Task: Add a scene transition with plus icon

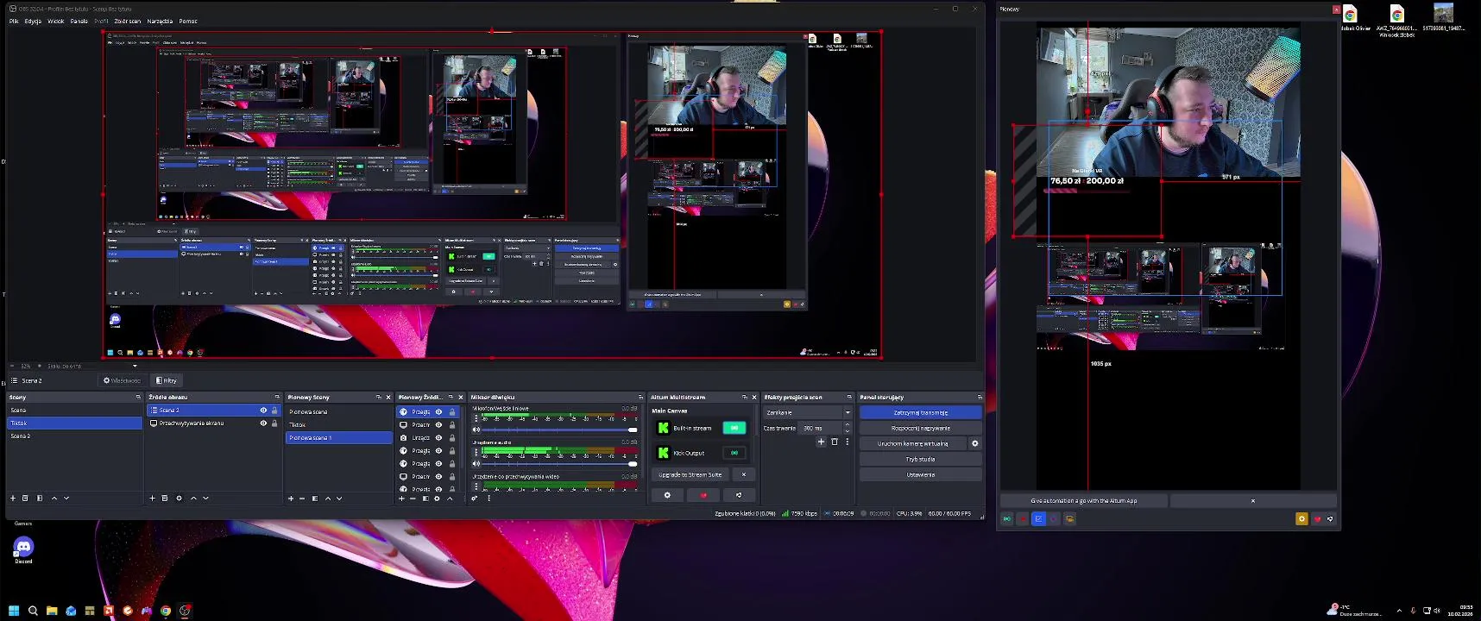Action: [821, 442]
